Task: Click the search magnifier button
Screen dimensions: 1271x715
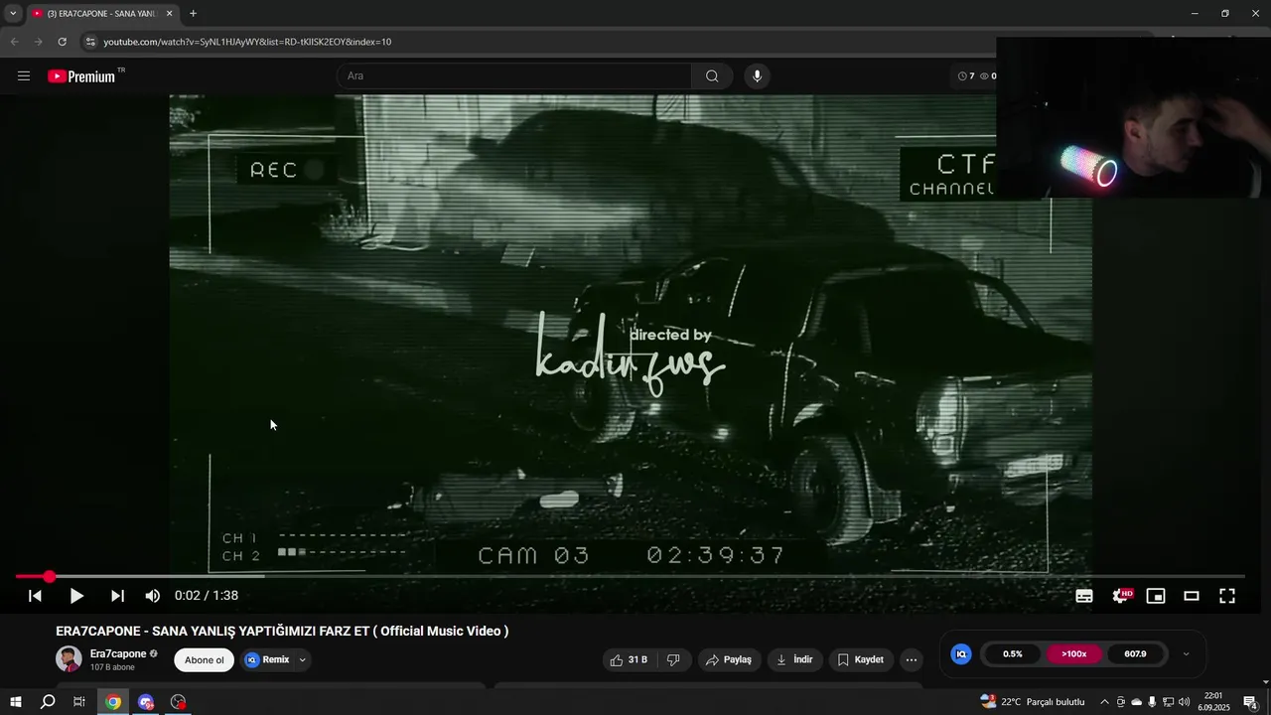Action: (712, 76)
